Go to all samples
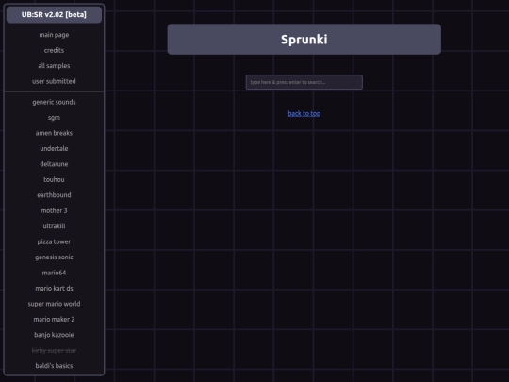 tap(54, 66)
